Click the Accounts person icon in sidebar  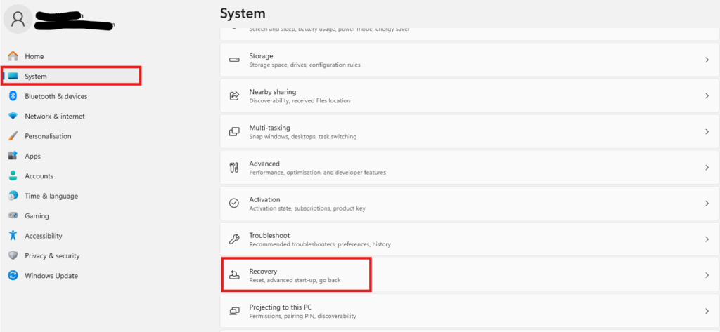[x=13, y=175]
